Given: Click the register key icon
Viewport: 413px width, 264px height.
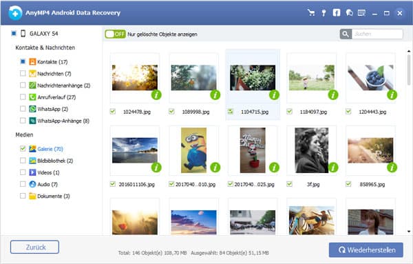Looking at the screenshot, I should click(x=324, y=12).
